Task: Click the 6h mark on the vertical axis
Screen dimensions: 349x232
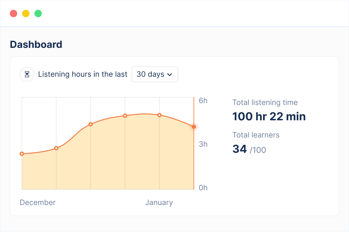Action: pyautogui.click(x=203, y=101)
